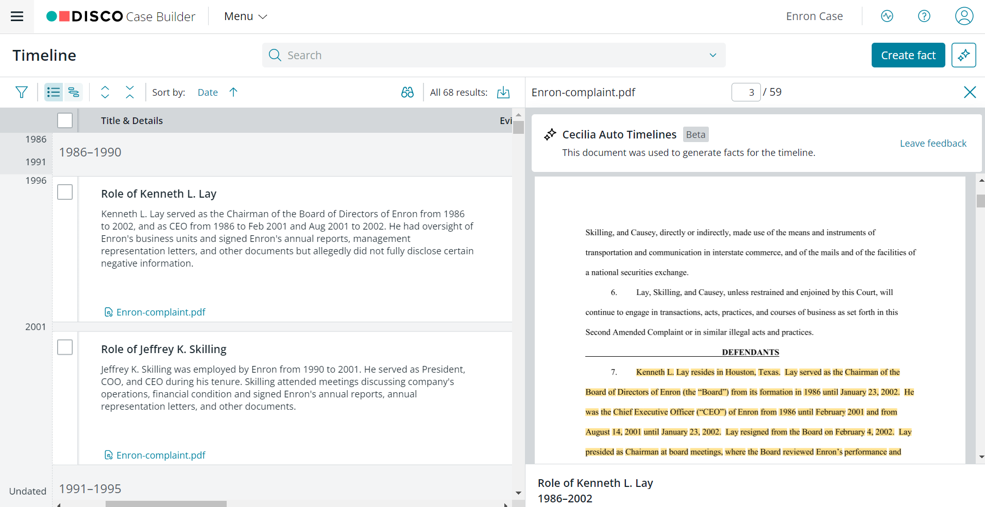Click the document icon beside Lay's Enron-complaint.pdf
This screenshot has height=507, width=985.
point(108,312)
